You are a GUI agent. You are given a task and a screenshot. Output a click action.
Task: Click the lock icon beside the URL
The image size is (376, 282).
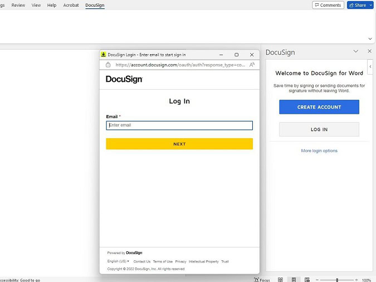pos(108,65)
